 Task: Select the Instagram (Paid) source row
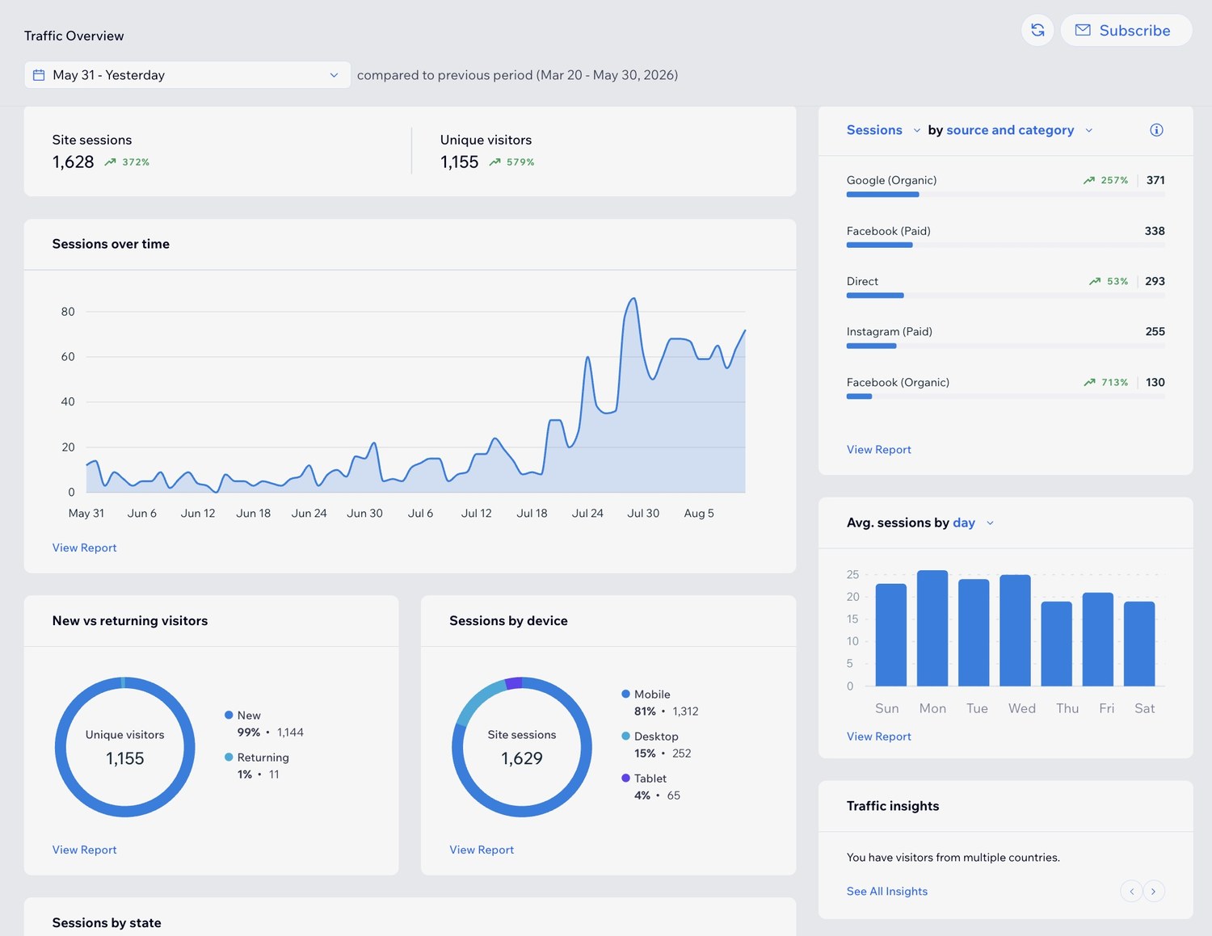click(x=1006, y=337)
